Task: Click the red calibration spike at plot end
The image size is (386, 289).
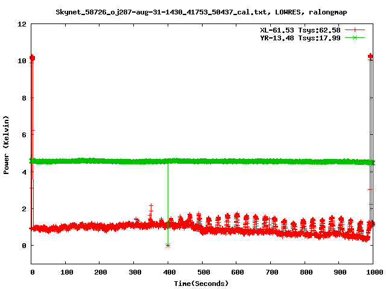Action: (370, 57)
